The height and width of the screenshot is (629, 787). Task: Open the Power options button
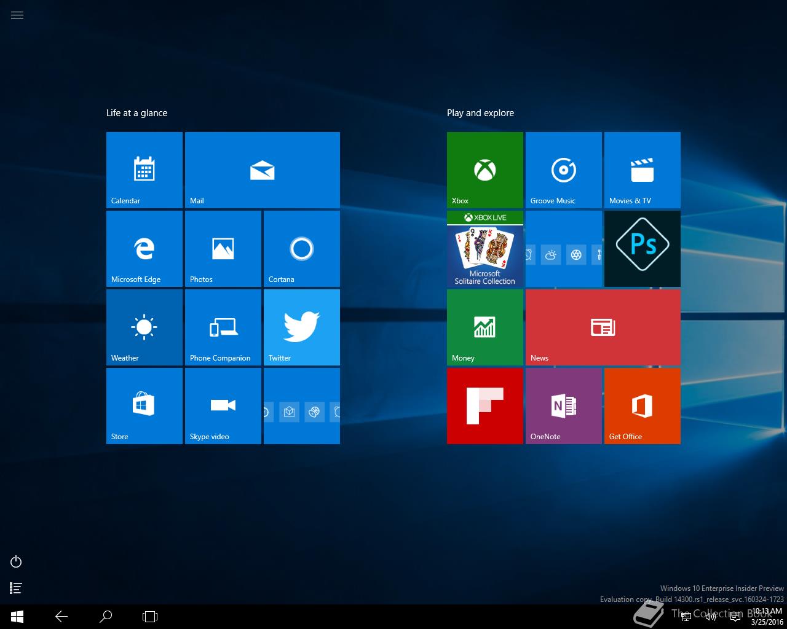(16, 561)
